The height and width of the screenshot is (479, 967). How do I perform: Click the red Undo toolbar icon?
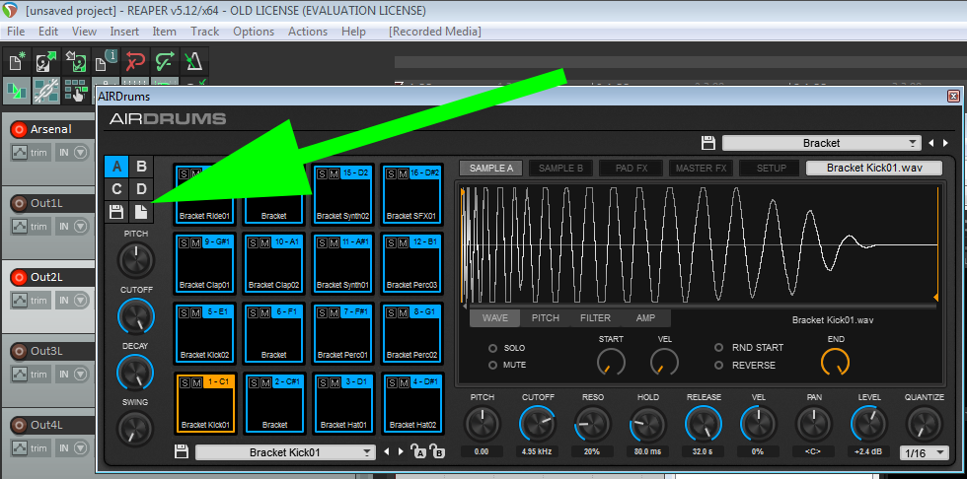click(135, 63)
